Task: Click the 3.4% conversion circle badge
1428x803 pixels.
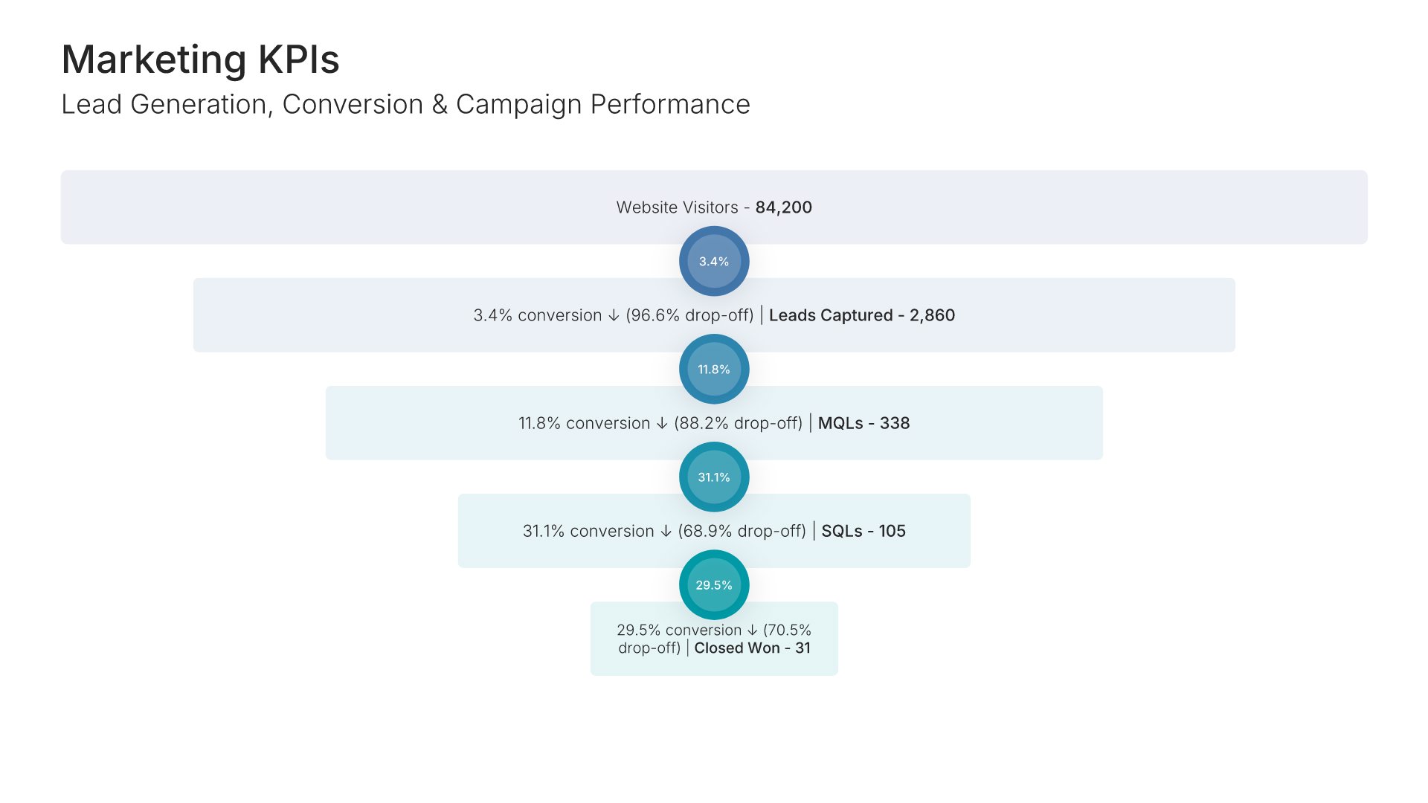Action: coord(714,261)
